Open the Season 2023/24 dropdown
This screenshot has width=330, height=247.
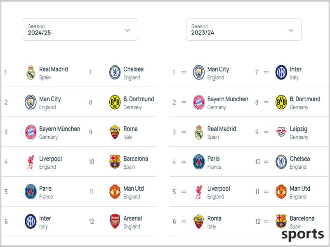(244, 29)
